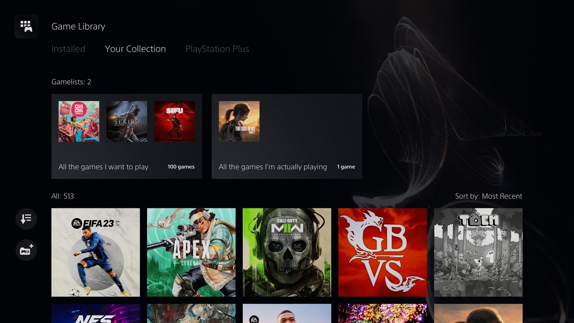This screenshot has height=323, width=574.
Task: Toggle visibility of installed games filter
Action: pyautogui.click(x=68, y=49)
